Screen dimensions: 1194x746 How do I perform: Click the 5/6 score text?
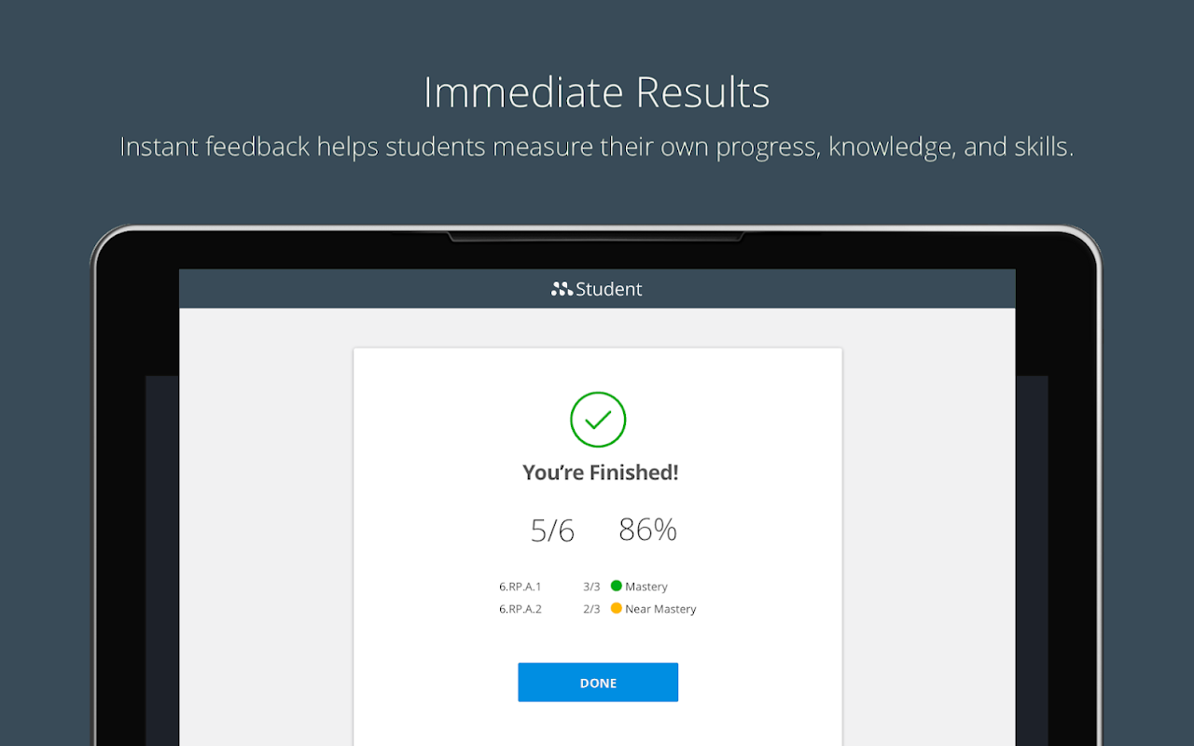click(552, 531)
